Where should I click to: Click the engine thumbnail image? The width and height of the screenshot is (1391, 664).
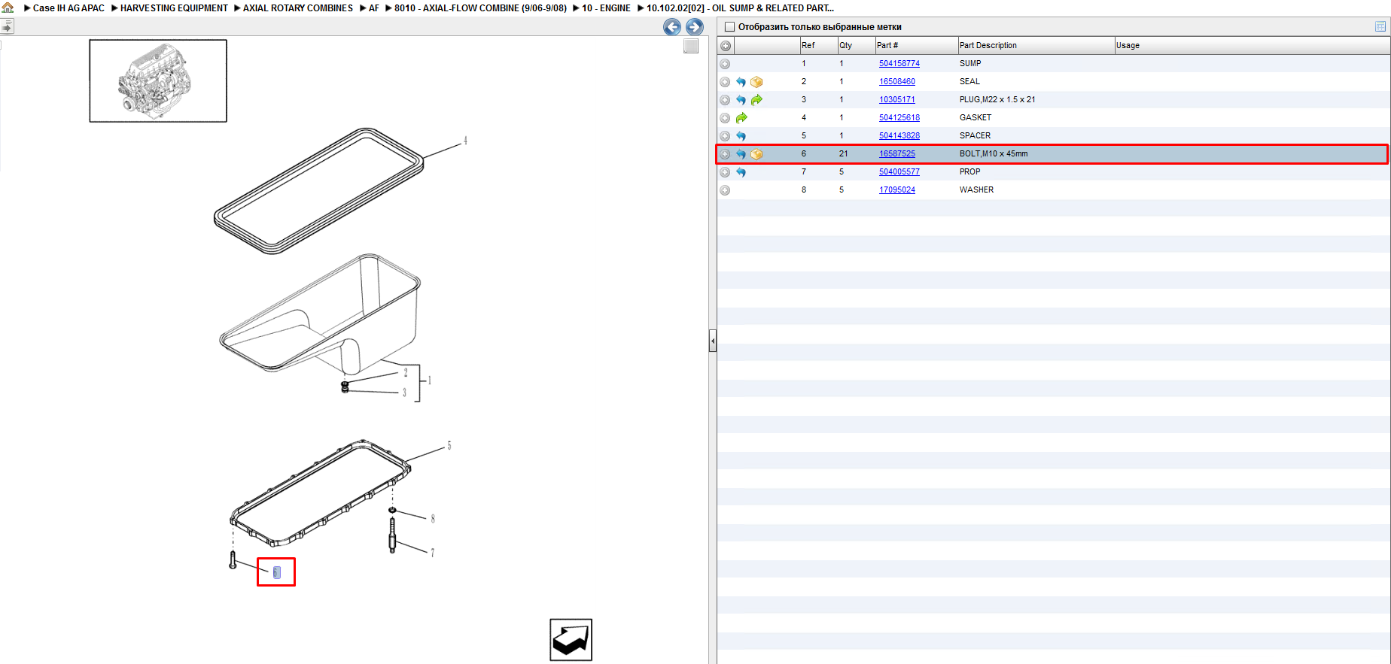158,81
